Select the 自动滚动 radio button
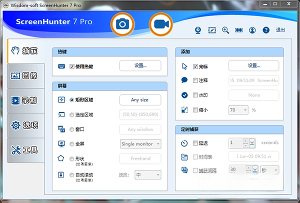 coord(71,175)
